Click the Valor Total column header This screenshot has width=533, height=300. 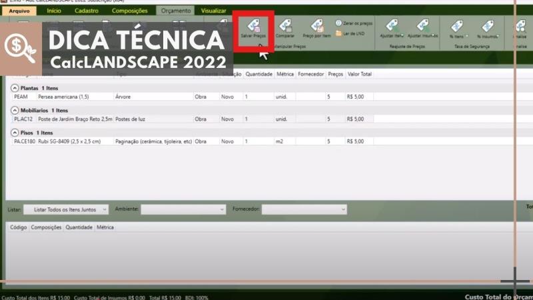(359, 74)
